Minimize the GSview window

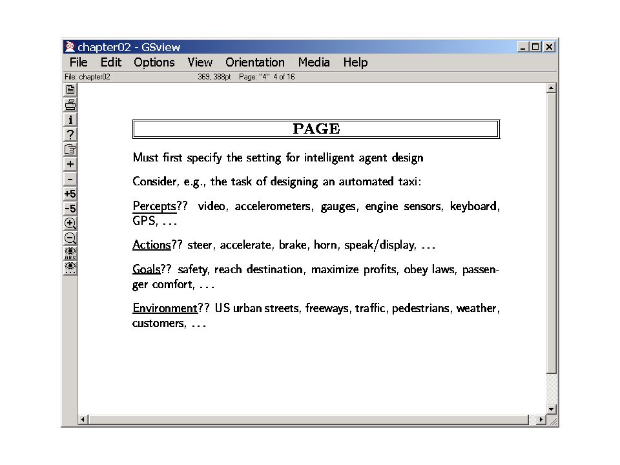click(x=522, y=47)
